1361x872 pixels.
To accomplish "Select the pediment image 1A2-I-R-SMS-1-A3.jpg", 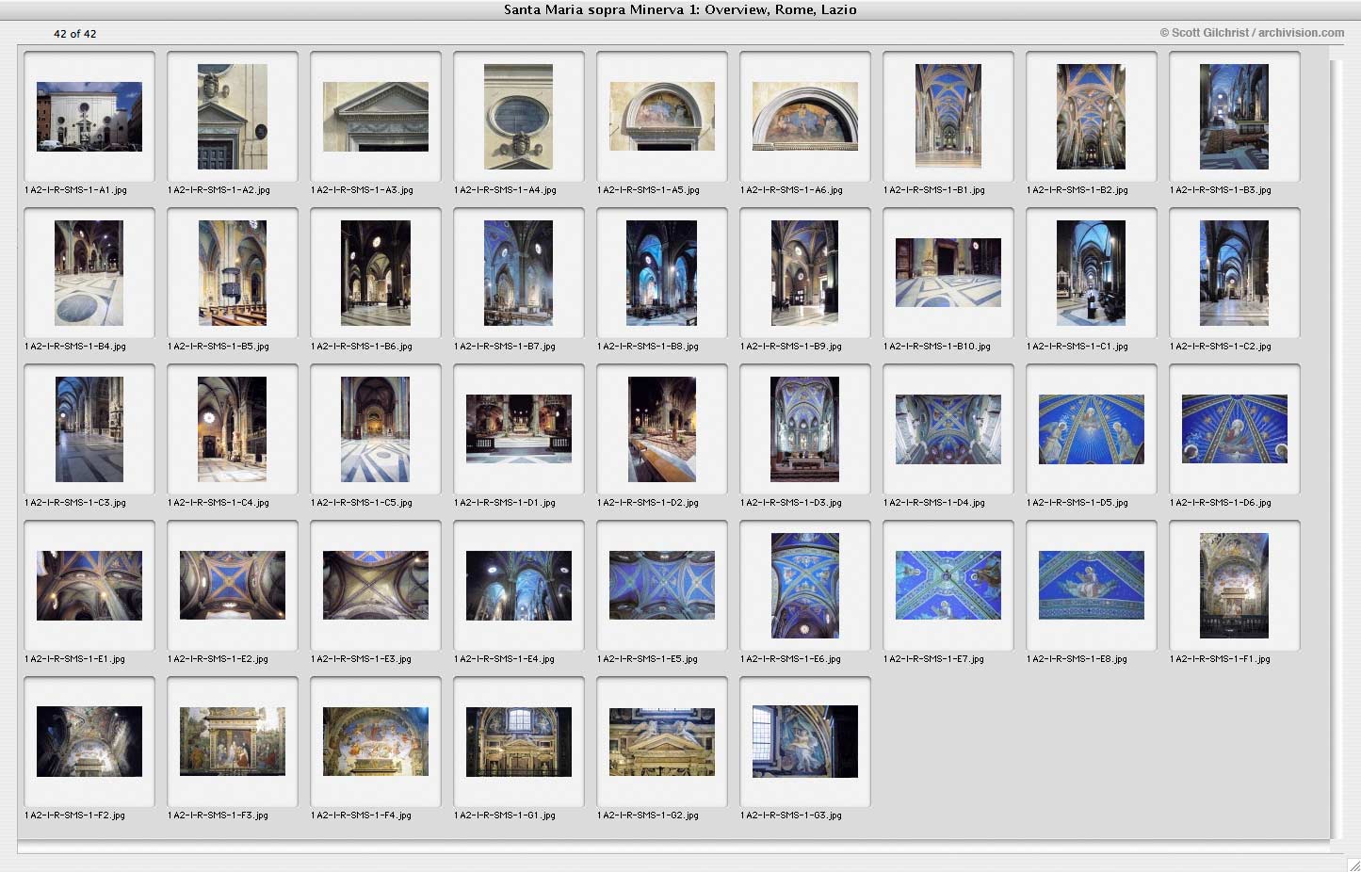I will (x=376, y=117).
